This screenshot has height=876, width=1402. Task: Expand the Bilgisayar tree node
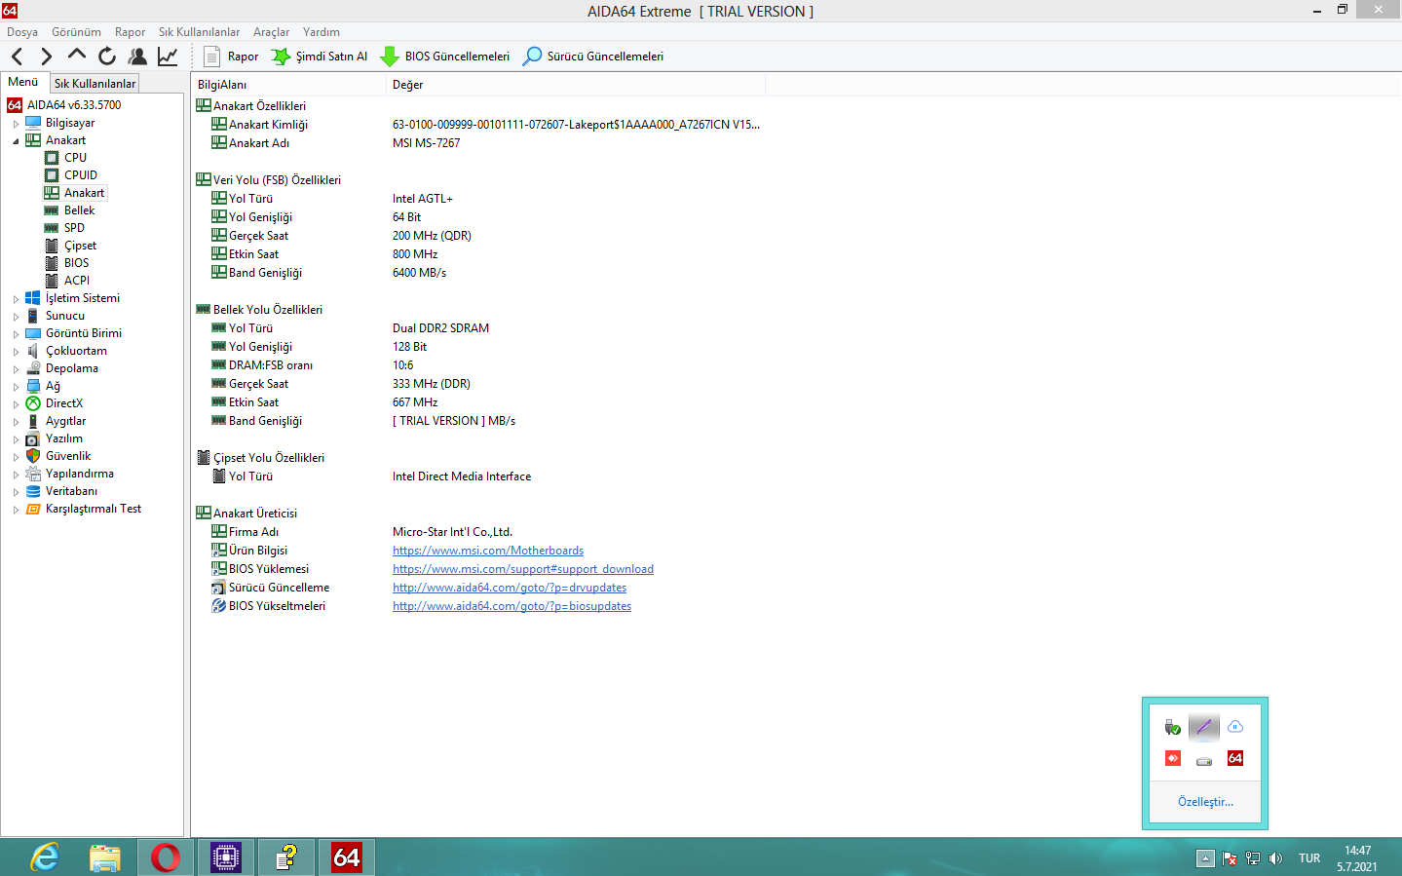pyautogui.click(x=16, y=124)
